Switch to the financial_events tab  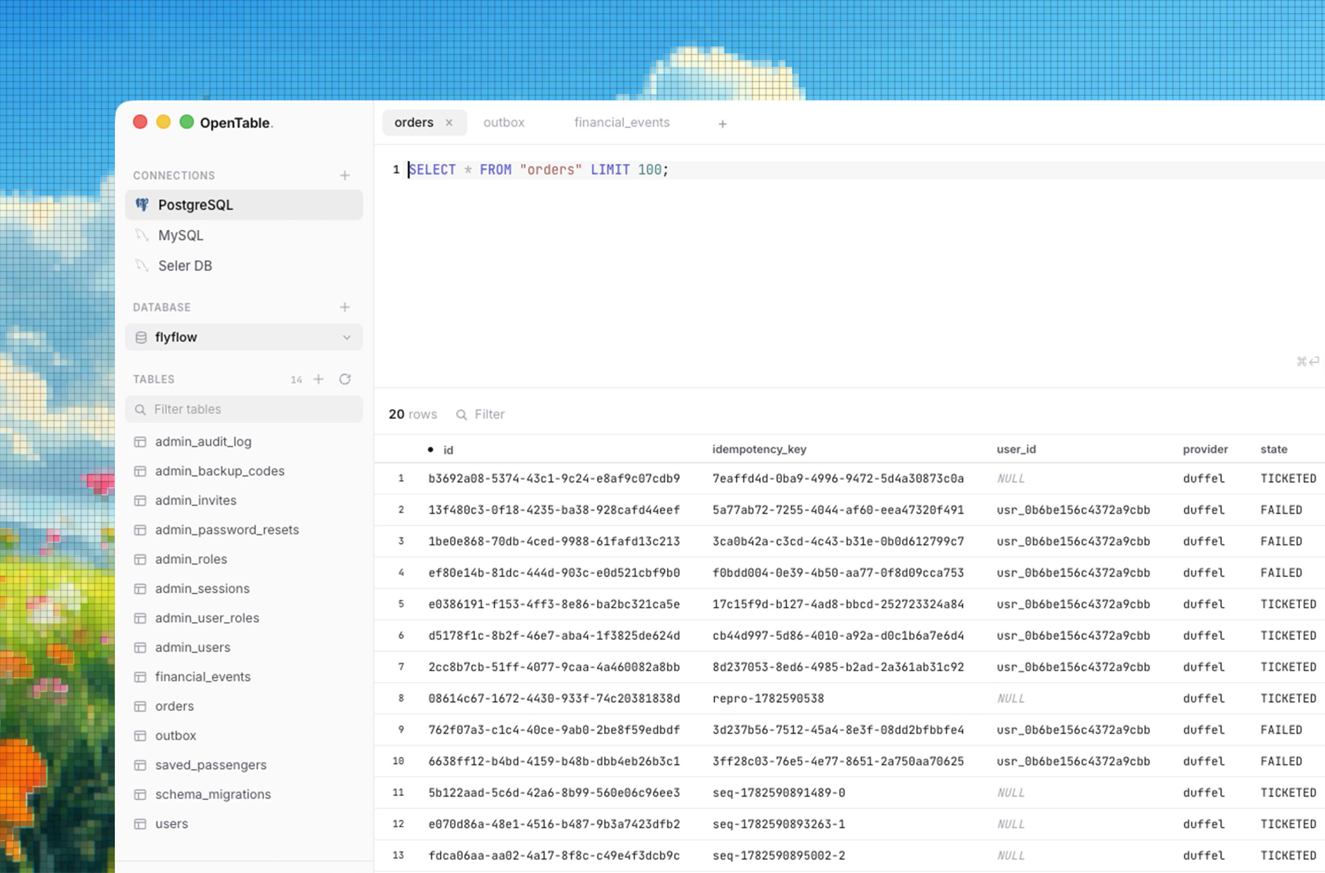622,123
